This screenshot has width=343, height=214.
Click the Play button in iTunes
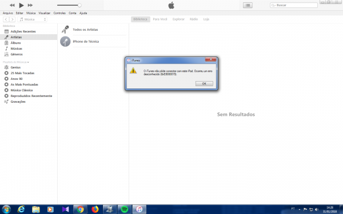21,5
